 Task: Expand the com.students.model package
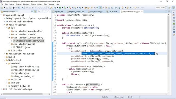(9, 34)
